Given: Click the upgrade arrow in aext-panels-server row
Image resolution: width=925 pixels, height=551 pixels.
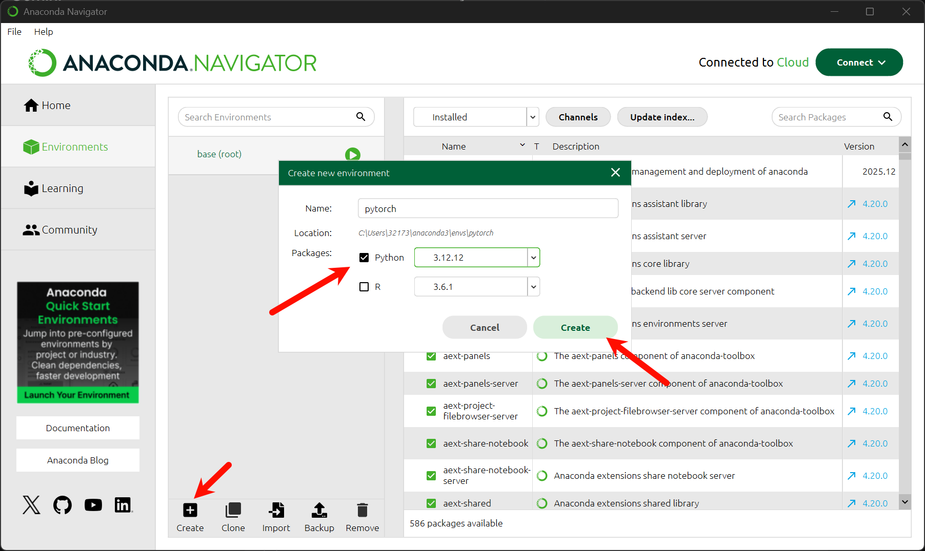Looking at the screenshot, I should [x=852, y=384].
